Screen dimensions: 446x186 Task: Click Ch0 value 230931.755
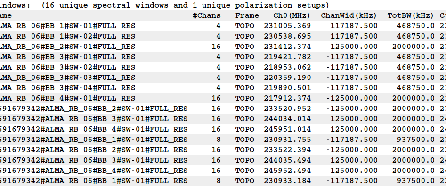(x=287, y=139)
